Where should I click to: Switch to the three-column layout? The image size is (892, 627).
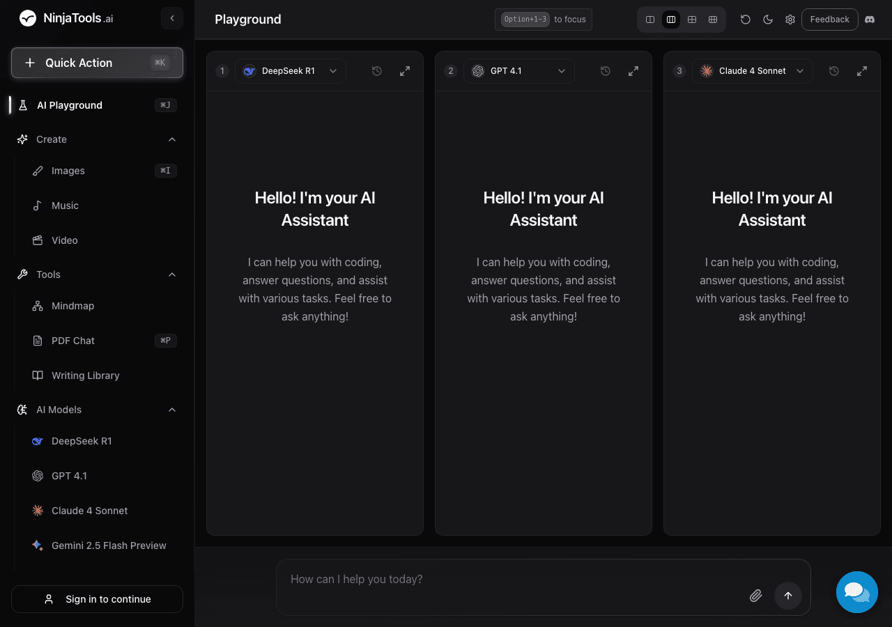tap(671, 20)
